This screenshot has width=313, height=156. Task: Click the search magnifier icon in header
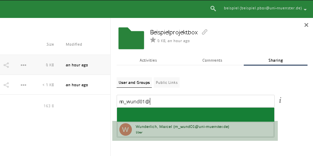click(213, 8)
